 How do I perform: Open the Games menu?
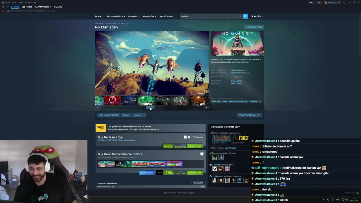click(28, 3)
